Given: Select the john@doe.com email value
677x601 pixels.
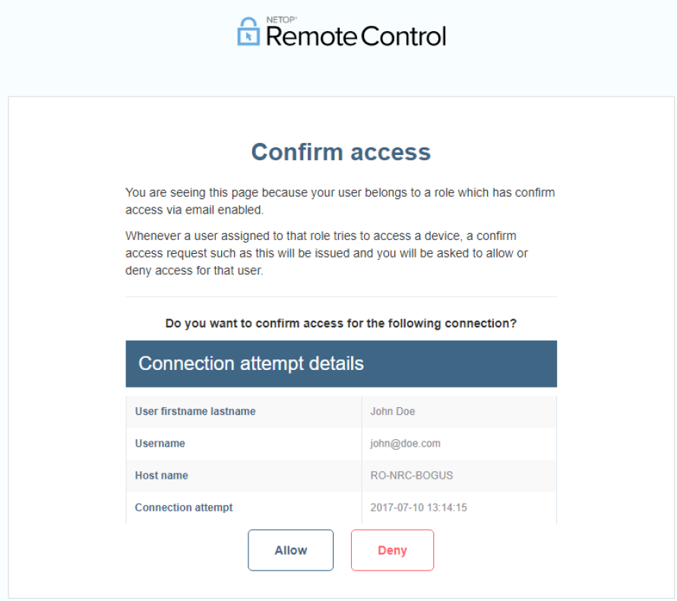Looking at the screenshot, I should 405,444.
